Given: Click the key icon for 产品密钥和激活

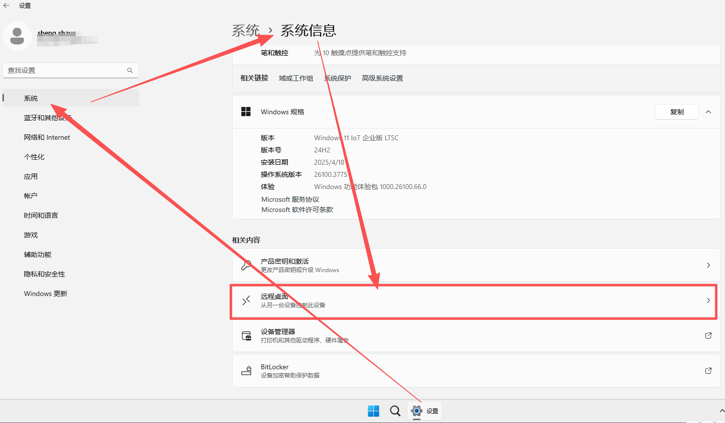Looking at the screenshot, I should (246, 265).
